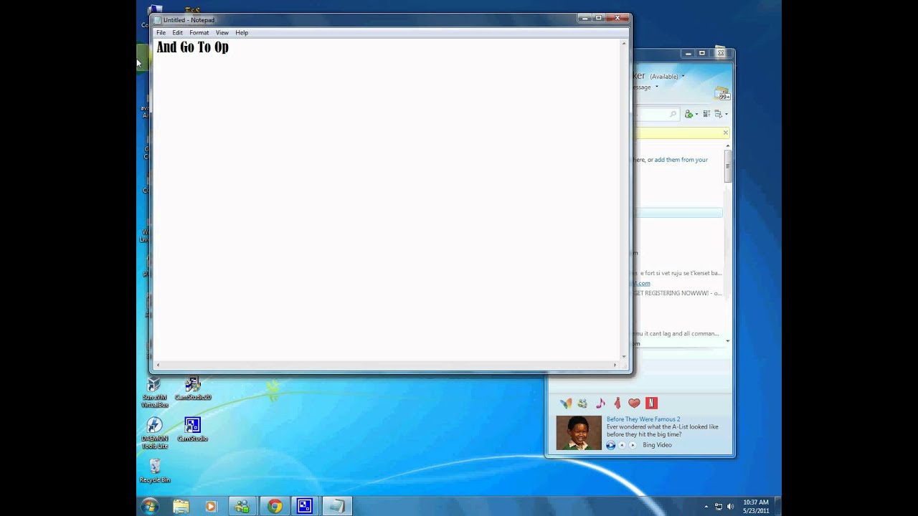Screen dimensions: 918x516
Task: Click the Notepad vertical scrollbar down arrow
Action: (x=623, y=356)
